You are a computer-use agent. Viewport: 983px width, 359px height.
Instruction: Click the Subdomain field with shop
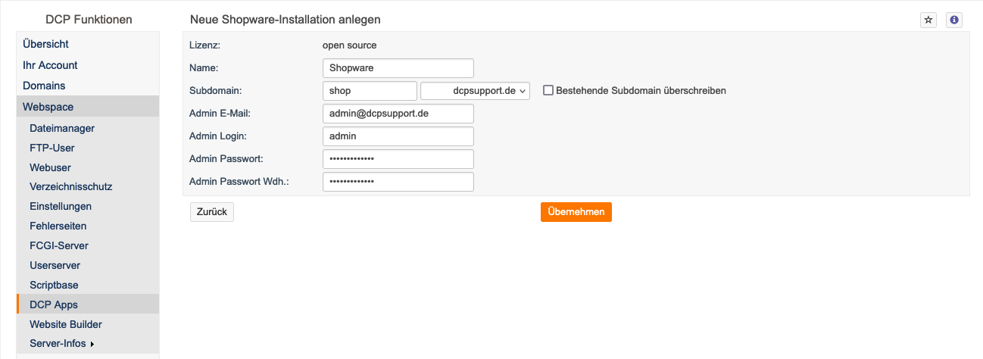(x=370, y=91)
